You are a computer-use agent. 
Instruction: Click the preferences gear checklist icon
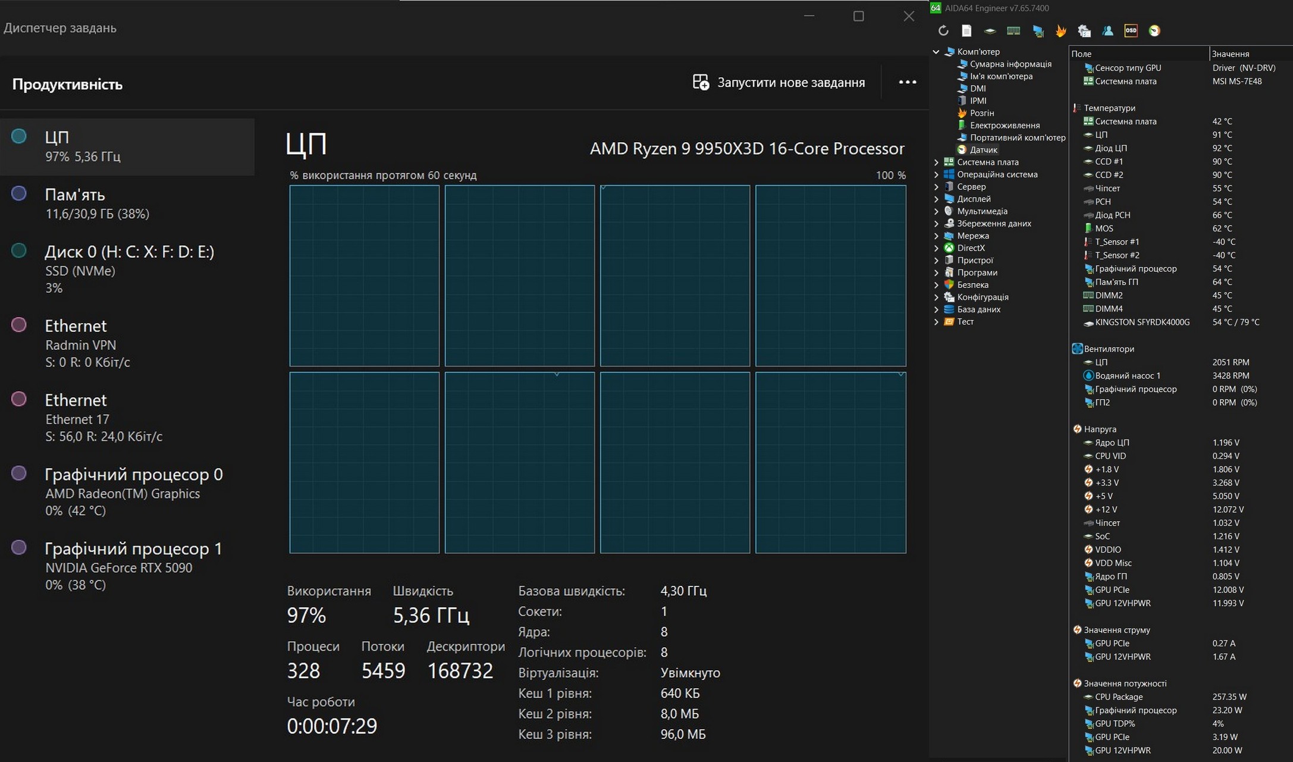point(1084,30)
